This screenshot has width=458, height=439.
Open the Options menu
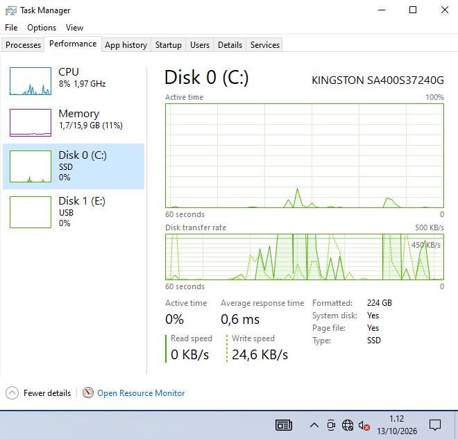42,28
